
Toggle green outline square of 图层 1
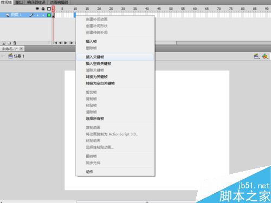coord(49,15)
